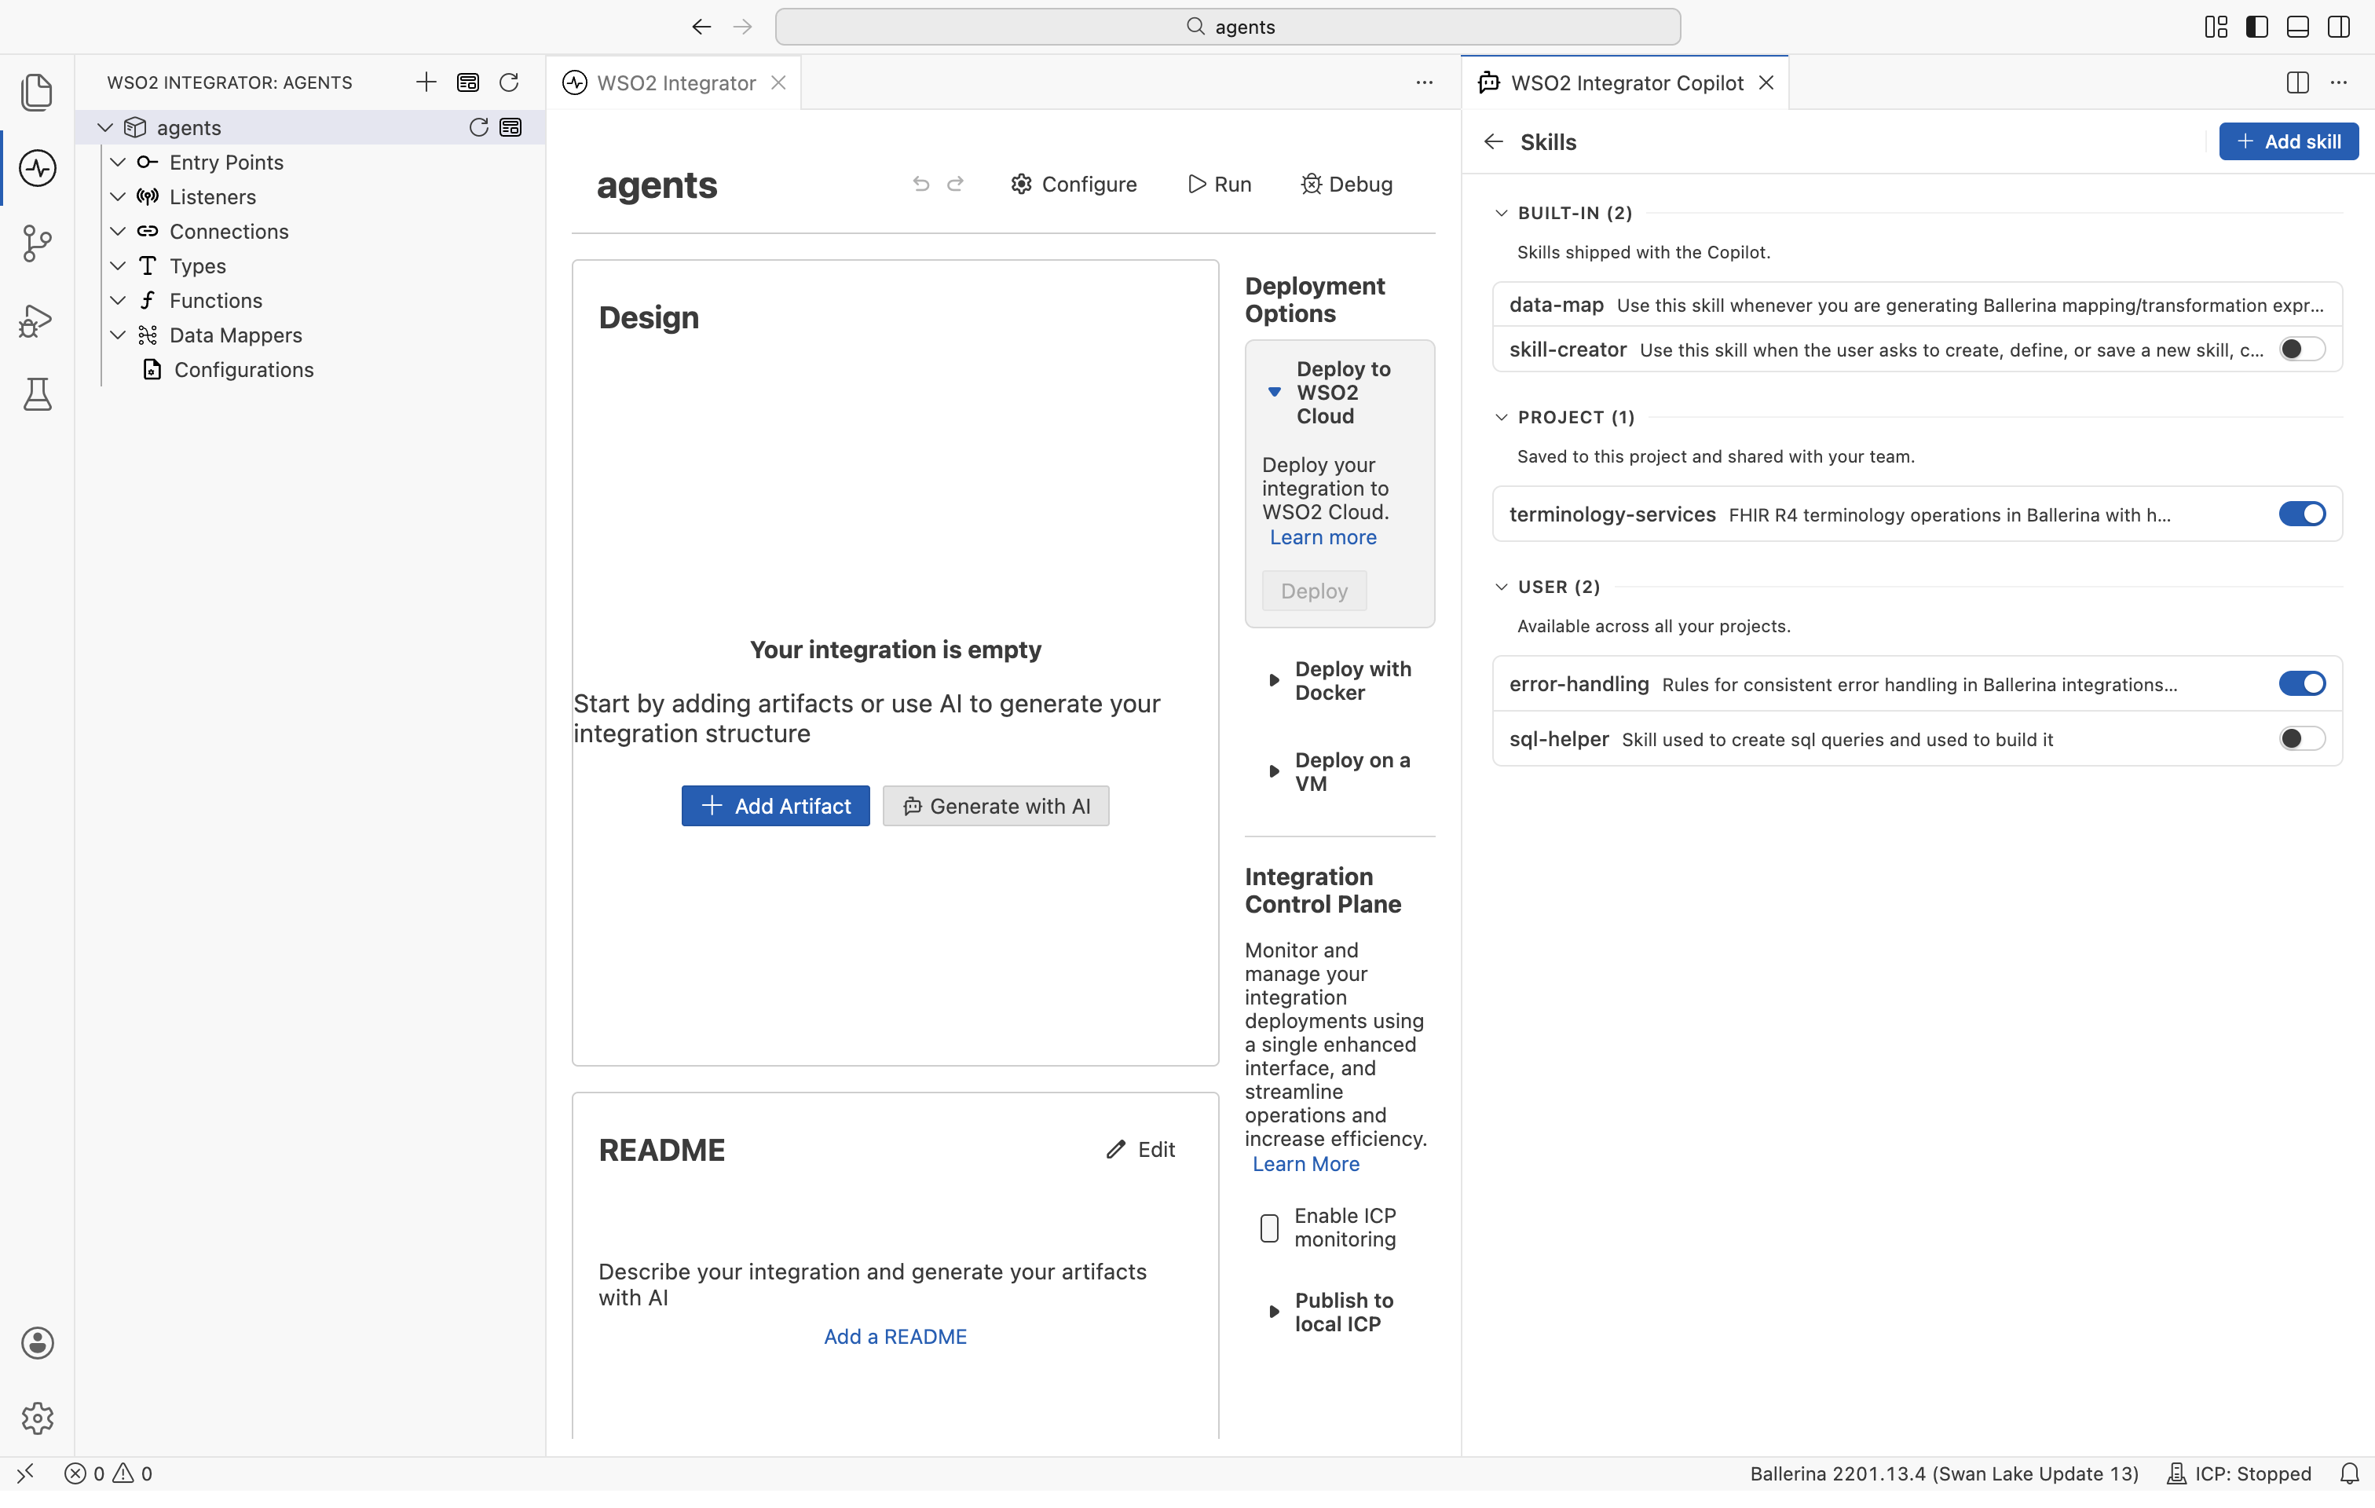Screen dimensions: 2375x1508
Task: Toggle the primary side bar
Action: click(x=2256, y=27)
